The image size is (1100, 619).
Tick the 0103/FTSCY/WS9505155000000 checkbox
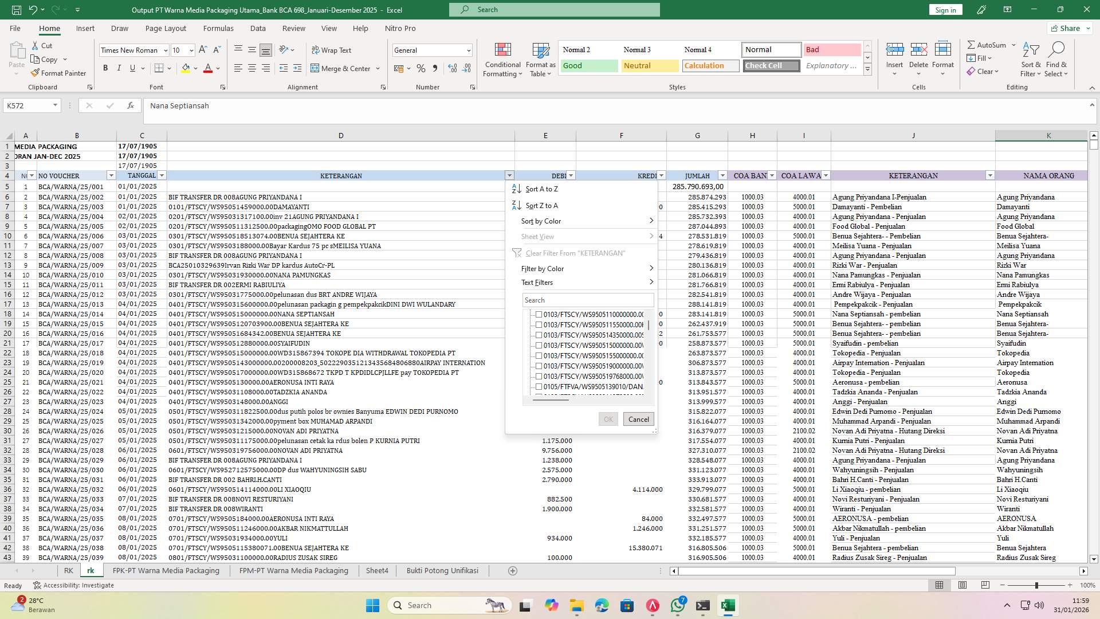point(539,355)
